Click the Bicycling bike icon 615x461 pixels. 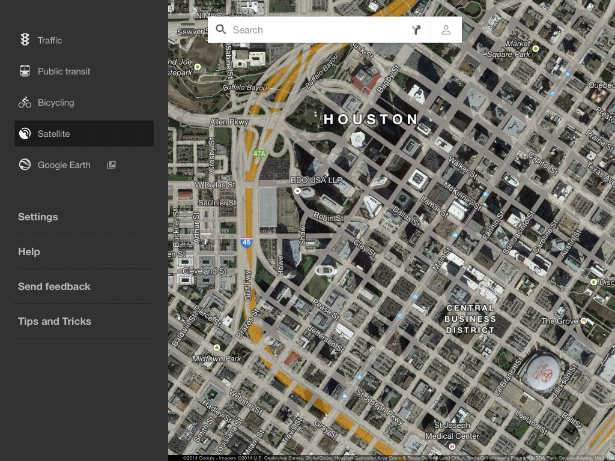(x=25, y=103)
